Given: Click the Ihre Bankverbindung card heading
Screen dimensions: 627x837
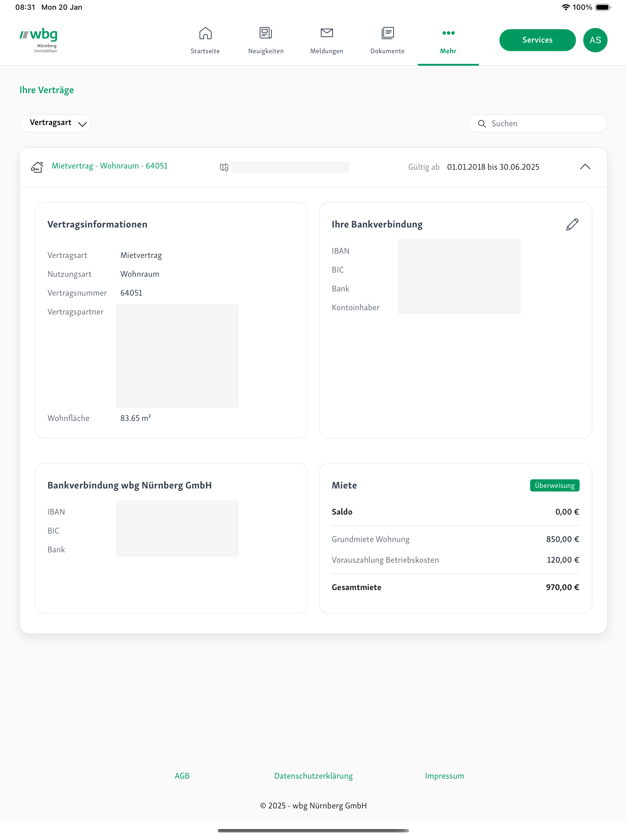Looking at the screenshot, I should pyautogui.click(x=377, y=224).
